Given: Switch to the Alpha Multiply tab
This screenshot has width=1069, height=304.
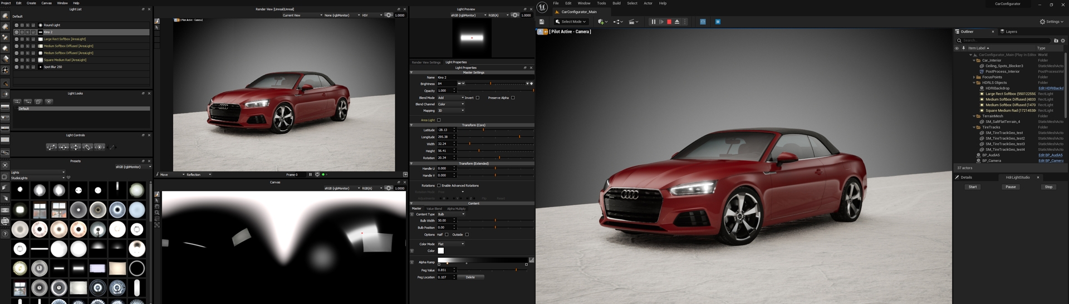Looking at the screenshot, I should click(456, 209).
